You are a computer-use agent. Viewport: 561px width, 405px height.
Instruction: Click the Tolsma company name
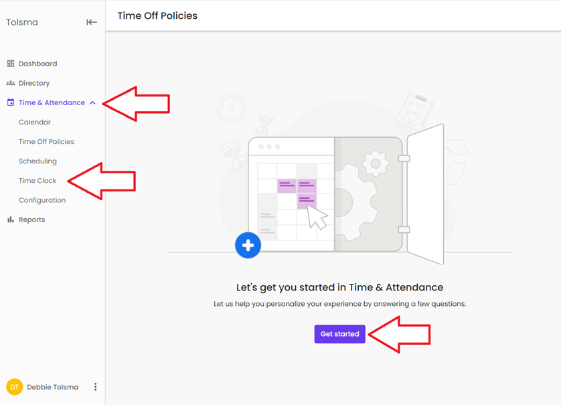pyautogui.click(x=22, y=22)
